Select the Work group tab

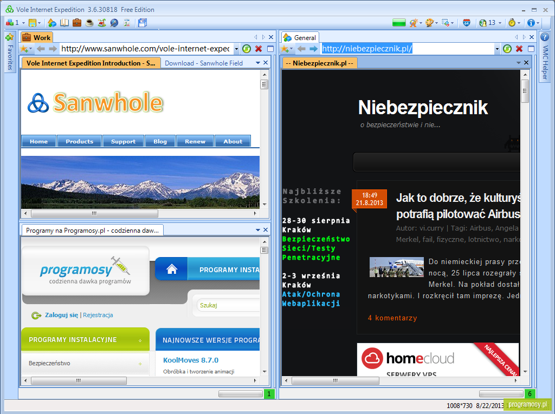[x=36, y=37]
